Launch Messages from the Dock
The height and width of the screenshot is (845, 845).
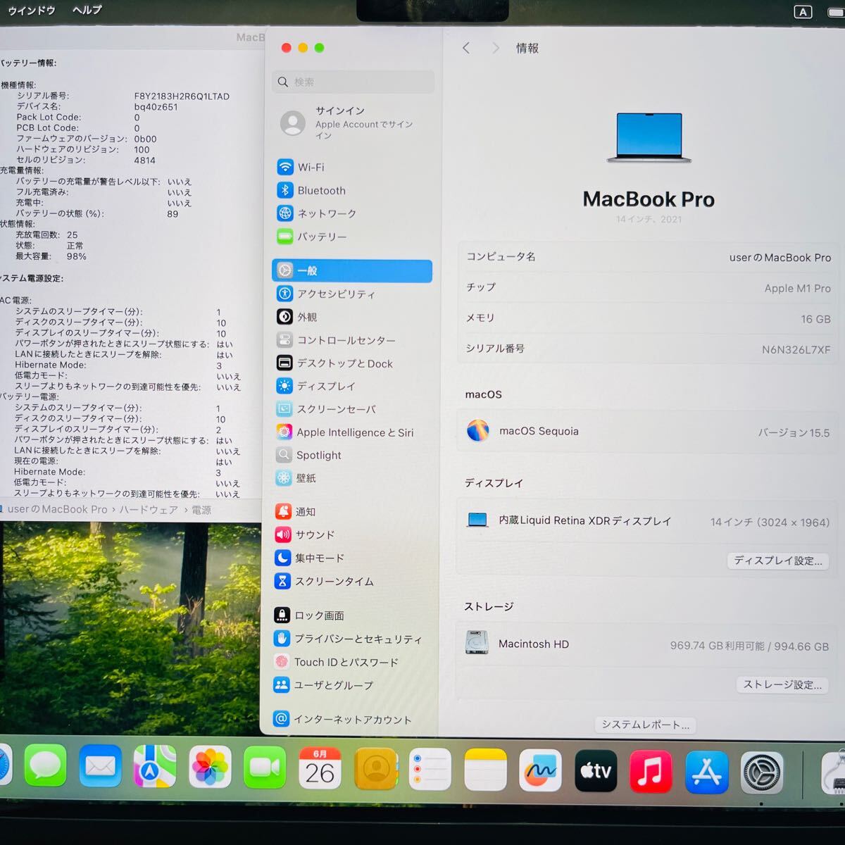pos(46,766)
